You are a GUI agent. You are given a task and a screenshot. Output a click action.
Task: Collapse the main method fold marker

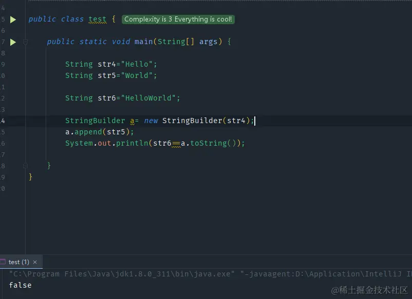click(x=26, y=42)
